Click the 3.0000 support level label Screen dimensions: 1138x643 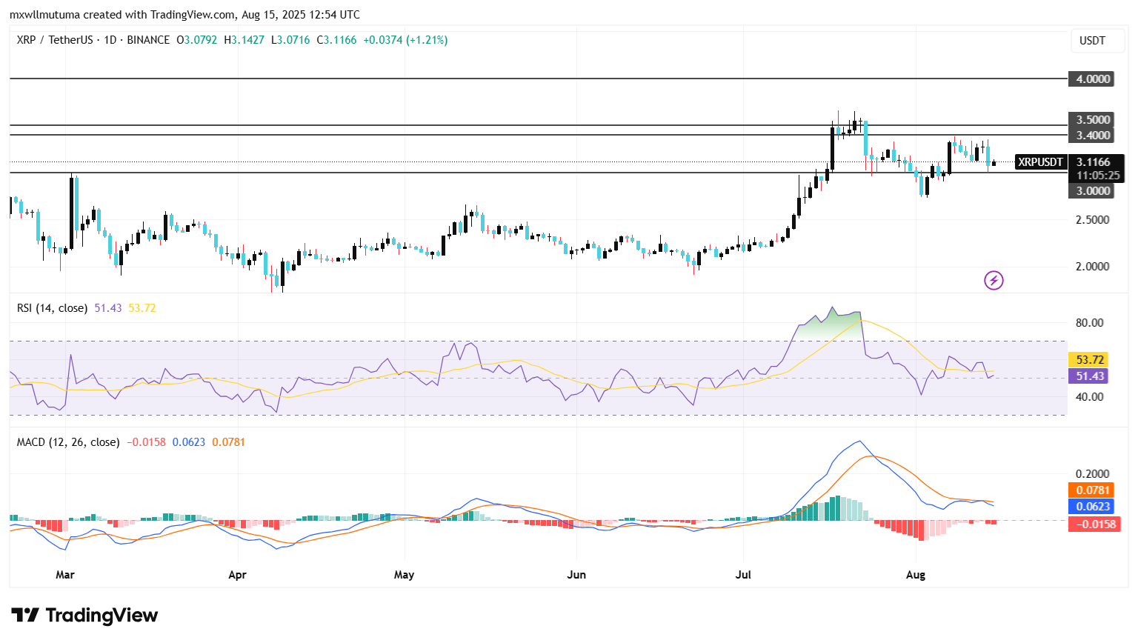pos(1091,190)
